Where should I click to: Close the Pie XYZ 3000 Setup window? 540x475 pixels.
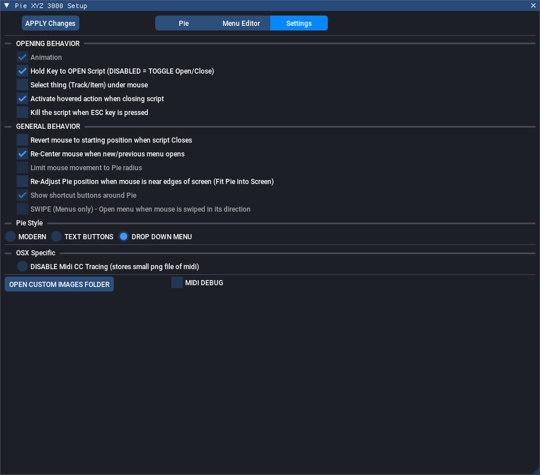(533, 6)
